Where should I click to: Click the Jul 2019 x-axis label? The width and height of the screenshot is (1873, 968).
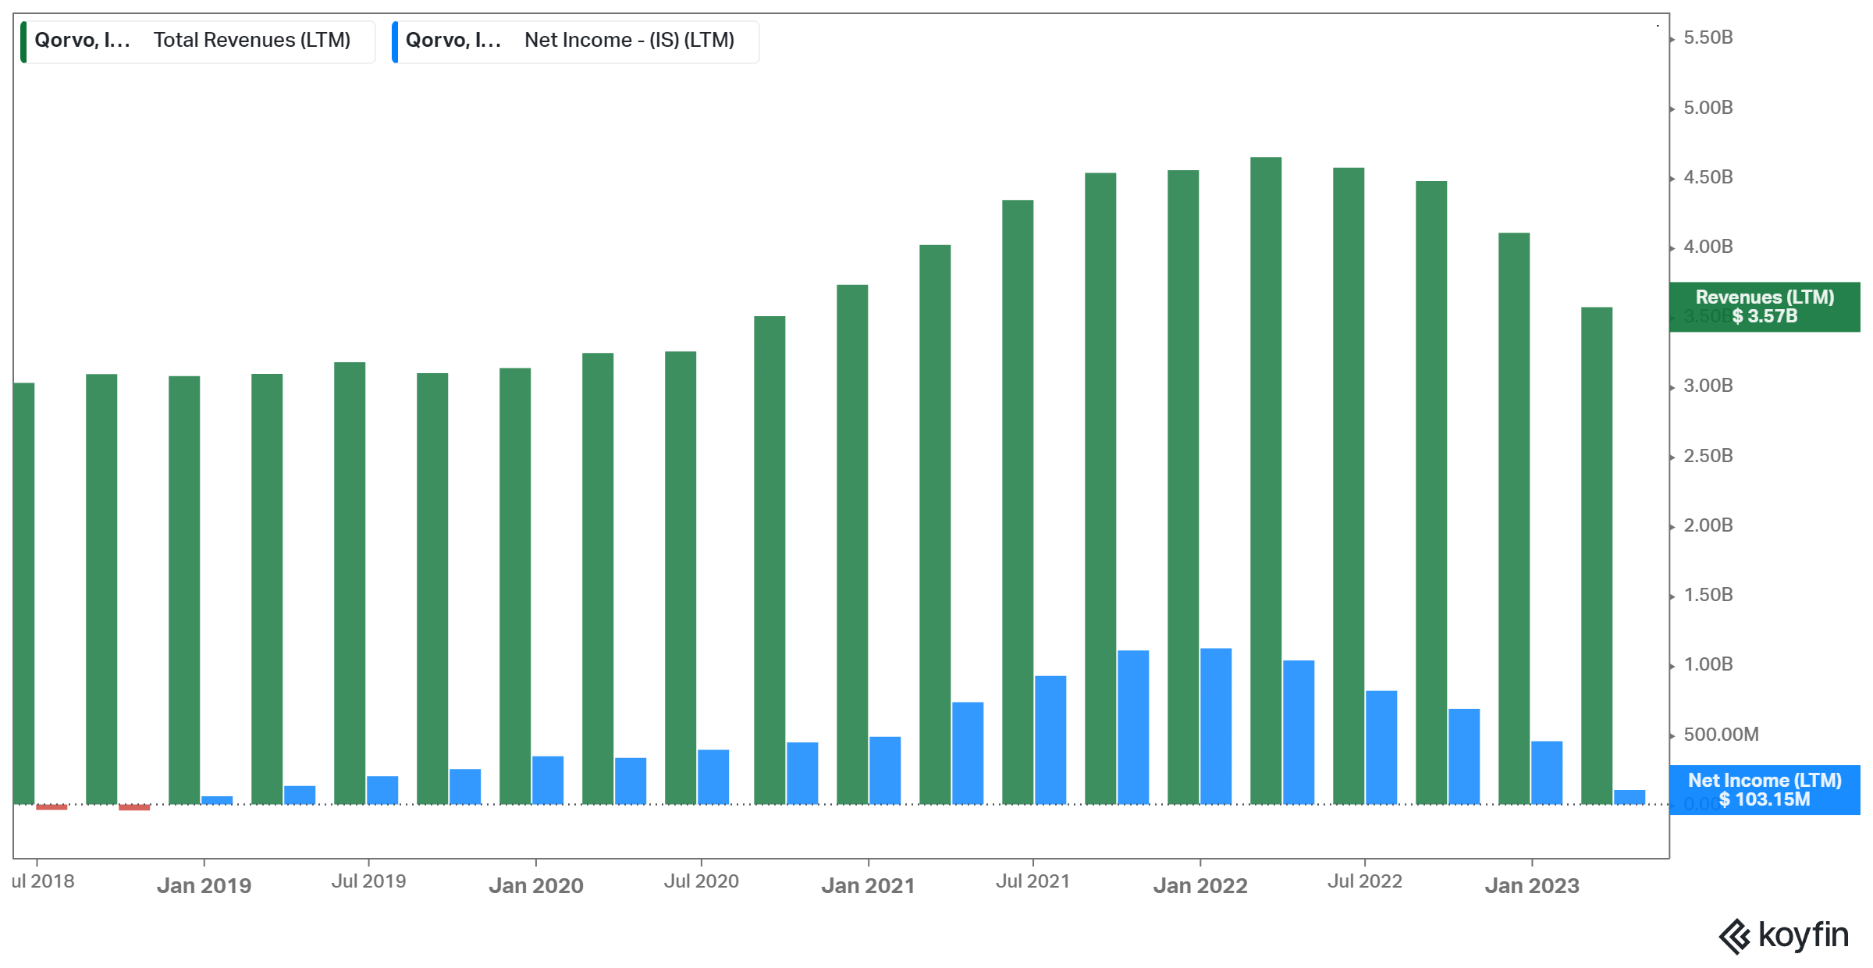point(368,881)
